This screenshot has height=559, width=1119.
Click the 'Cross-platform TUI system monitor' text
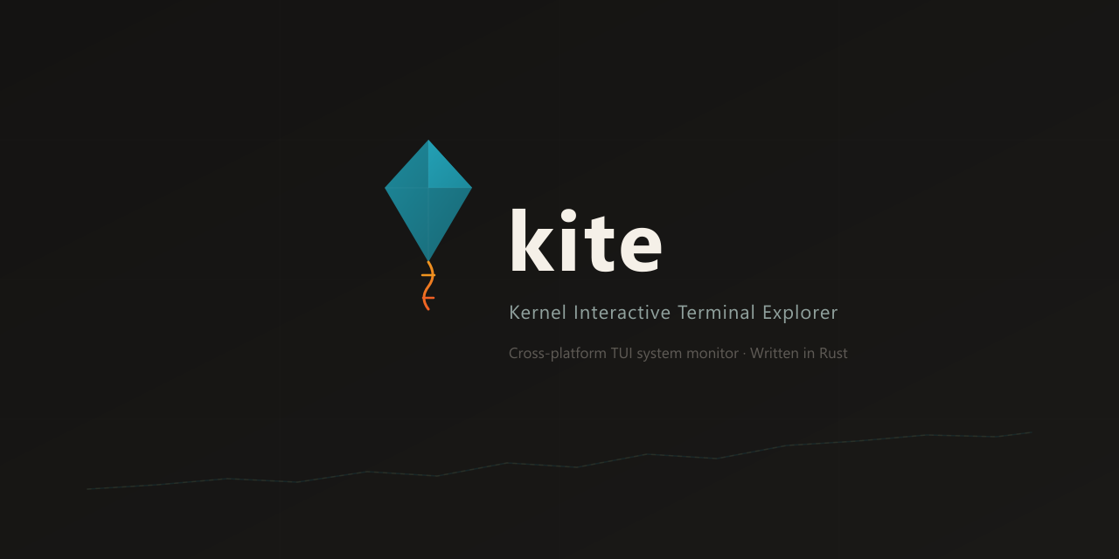623,353
